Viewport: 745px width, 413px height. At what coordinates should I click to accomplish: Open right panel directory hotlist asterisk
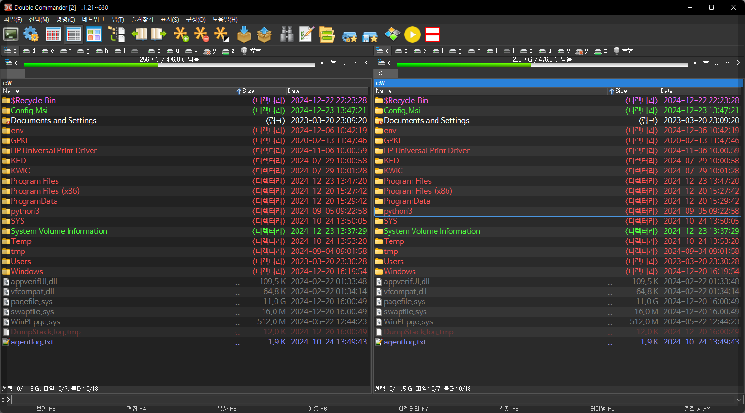click(695, 63)
